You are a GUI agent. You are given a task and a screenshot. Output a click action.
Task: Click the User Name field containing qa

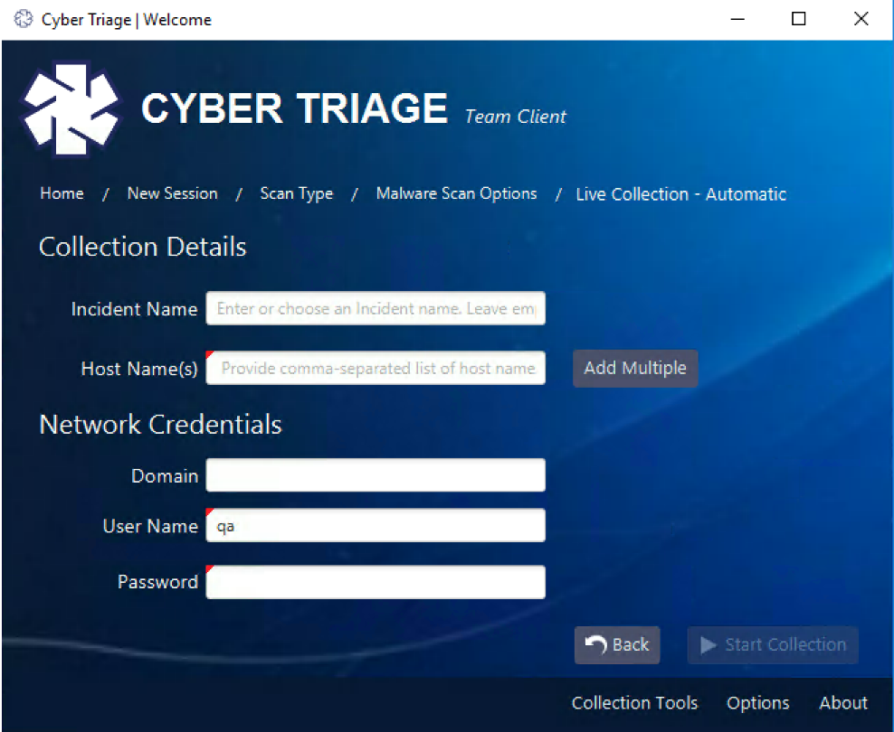376,525
